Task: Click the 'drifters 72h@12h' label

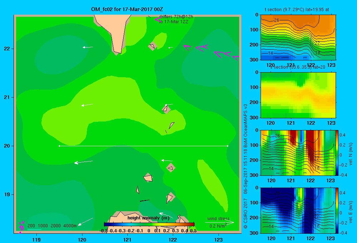Action: point(176,17)
